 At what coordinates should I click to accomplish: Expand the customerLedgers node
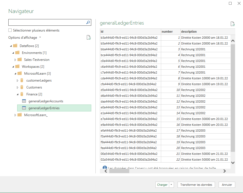pos(17,80)
